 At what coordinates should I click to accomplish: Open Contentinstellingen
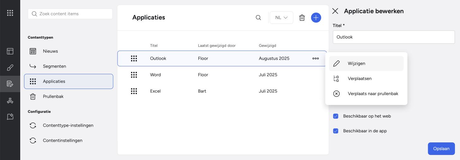click(x=69, y=141)
